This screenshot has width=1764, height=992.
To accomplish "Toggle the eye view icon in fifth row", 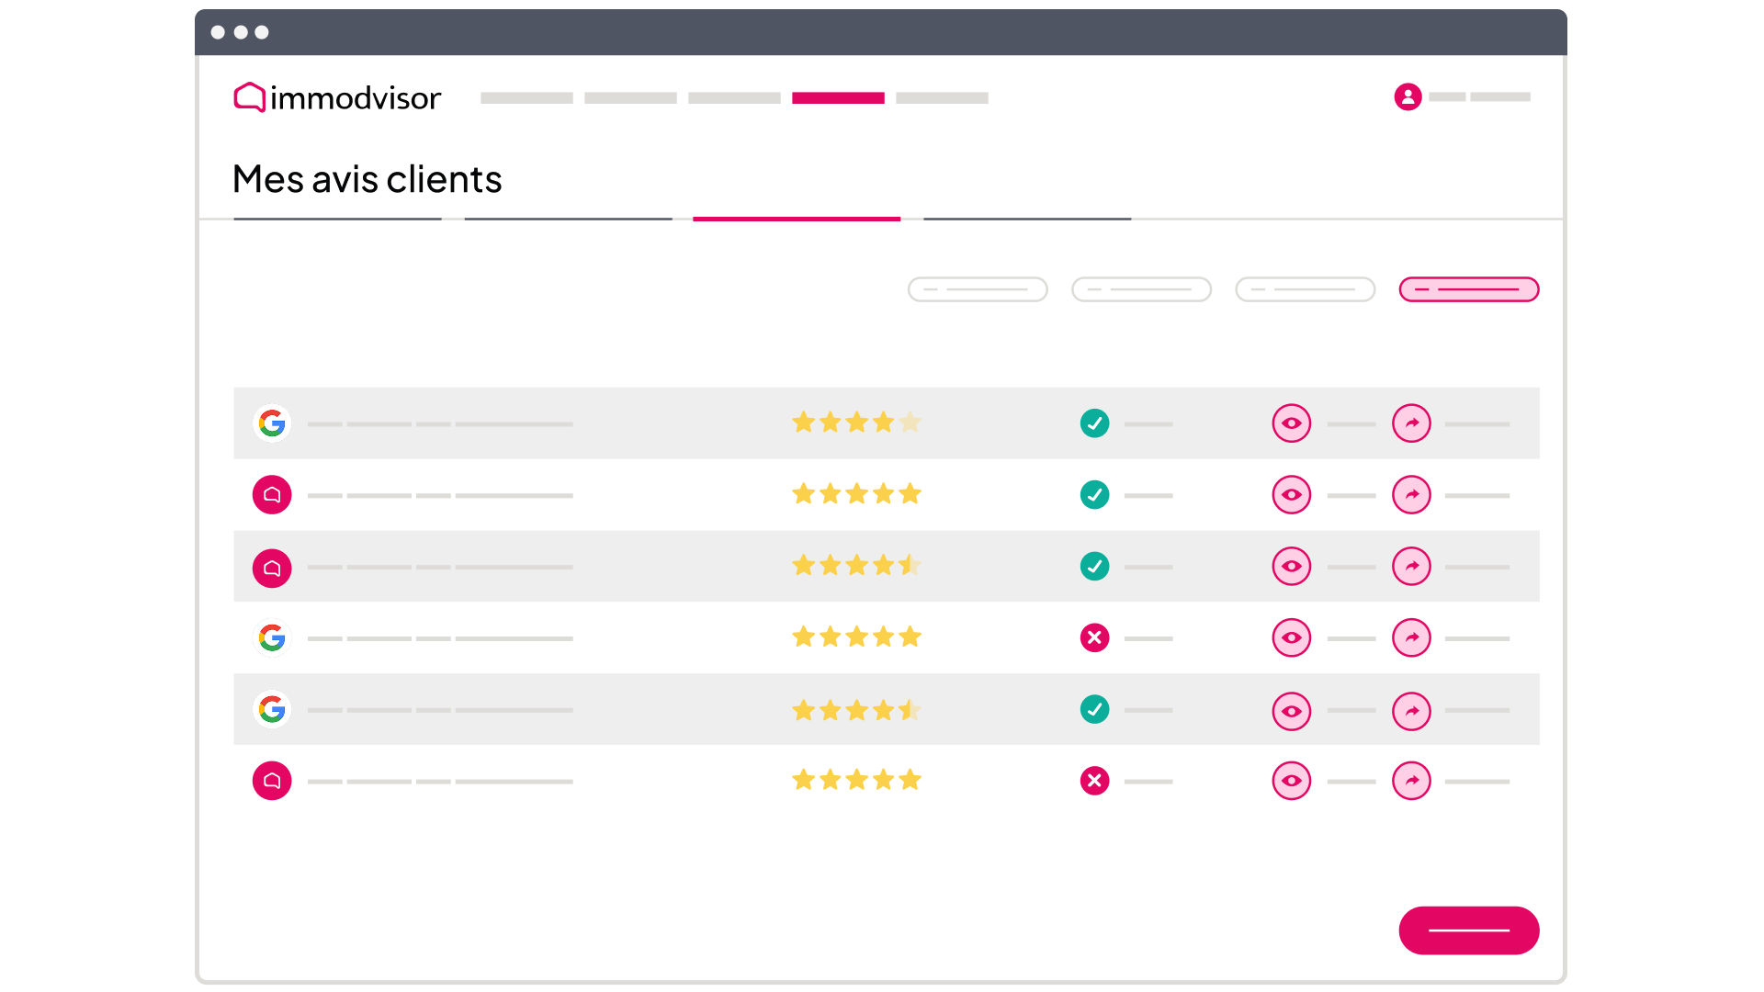I will click(1291, 711).
